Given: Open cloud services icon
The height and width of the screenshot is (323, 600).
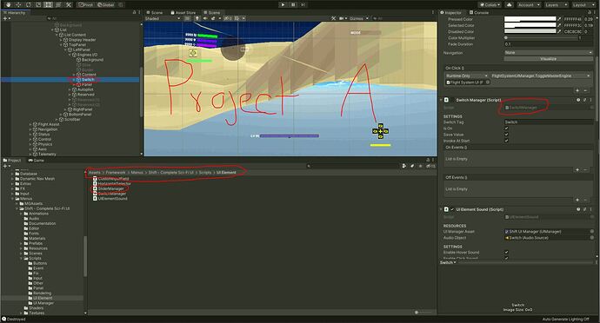Looking at the screenshot, I should [509, 4].
